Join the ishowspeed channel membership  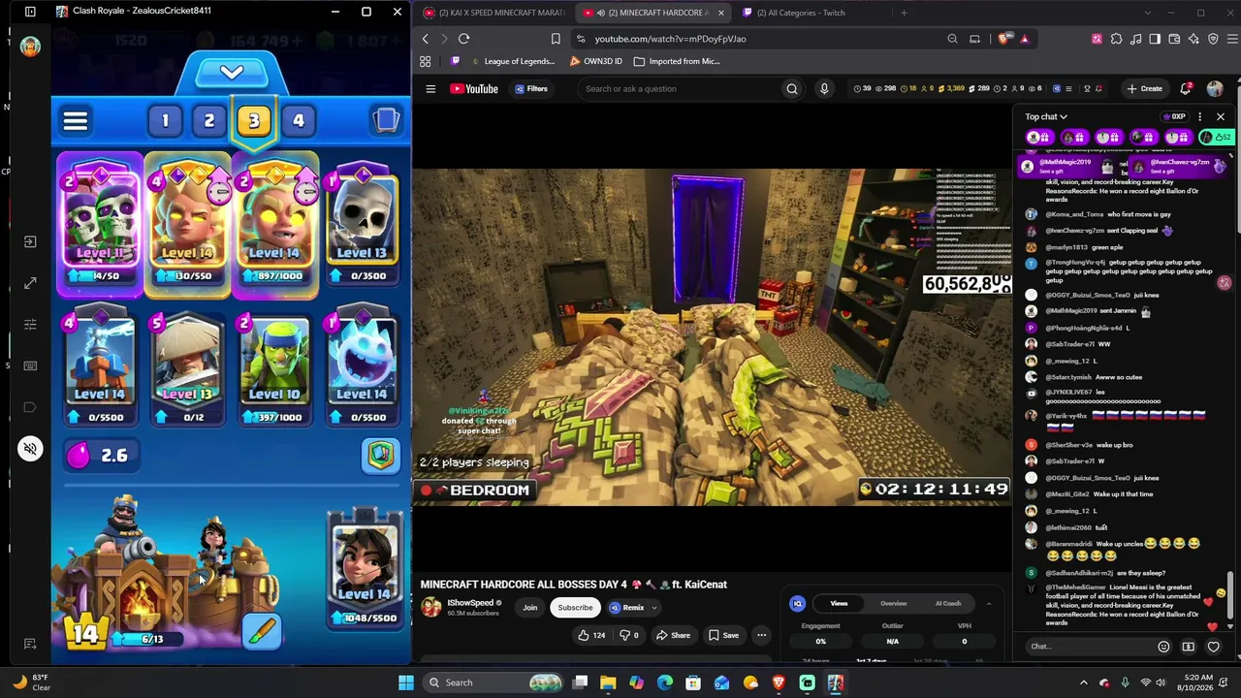click(x=530, y=608)
